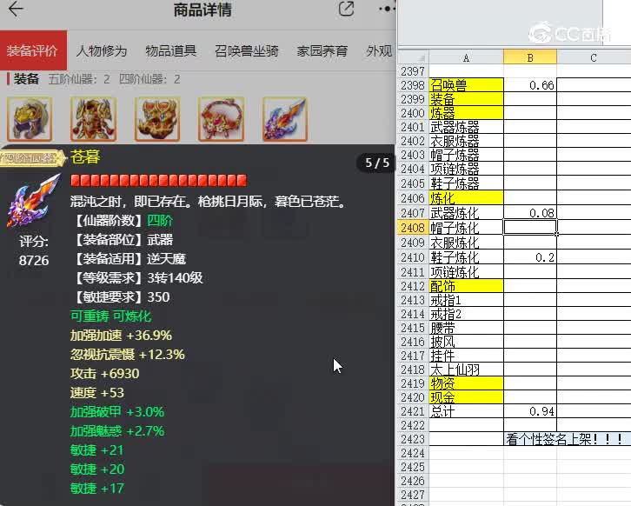Click the 鞋子炼化 cell
The height and width of the screenshot is (506, 631).
467,257
